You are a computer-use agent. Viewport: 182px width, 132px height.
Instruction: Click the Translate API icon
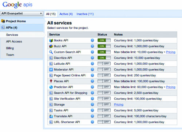(x=51, y=116)
